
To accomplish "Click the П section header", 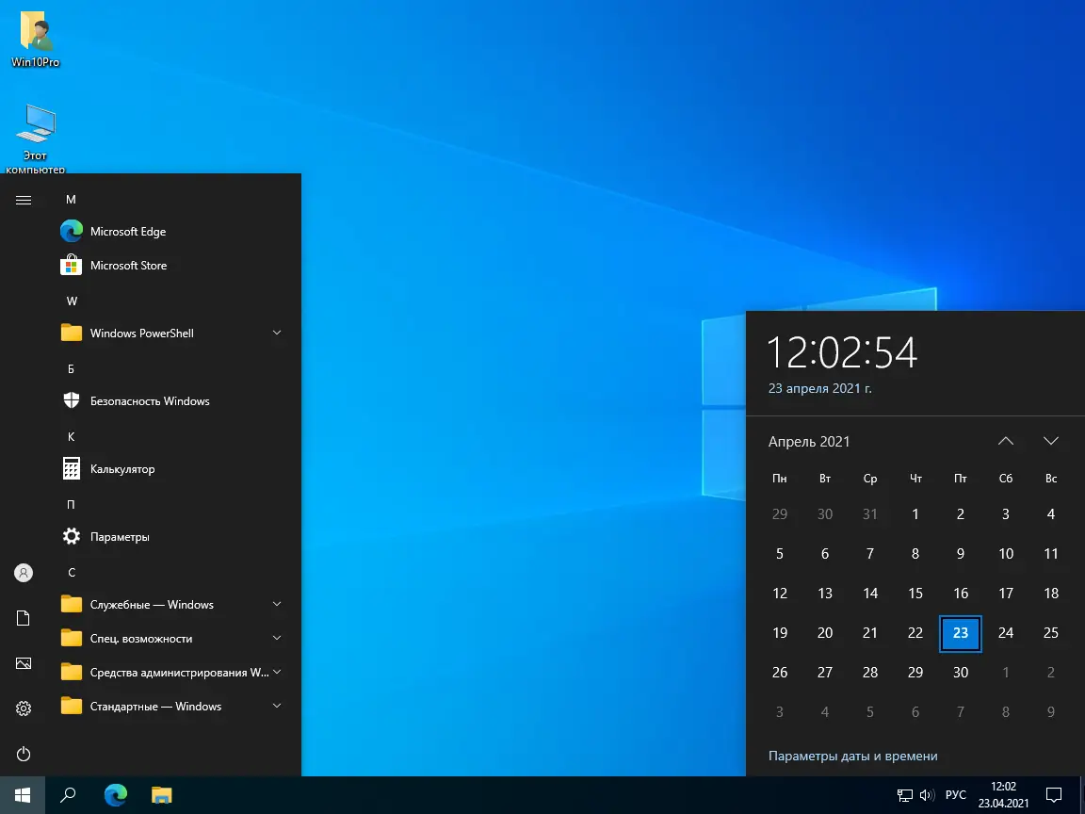I will pos(71,505).
